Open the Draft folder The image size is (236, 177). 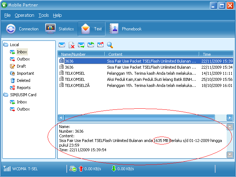click(x=21, y=66)
